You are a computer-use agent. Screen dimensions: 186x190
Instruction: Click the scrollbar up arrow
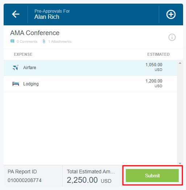[180, 63]
